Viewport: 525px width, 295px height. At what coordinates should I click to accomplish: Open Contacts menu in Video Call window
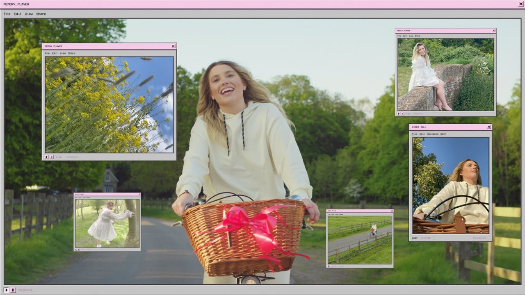click(433, 134)
